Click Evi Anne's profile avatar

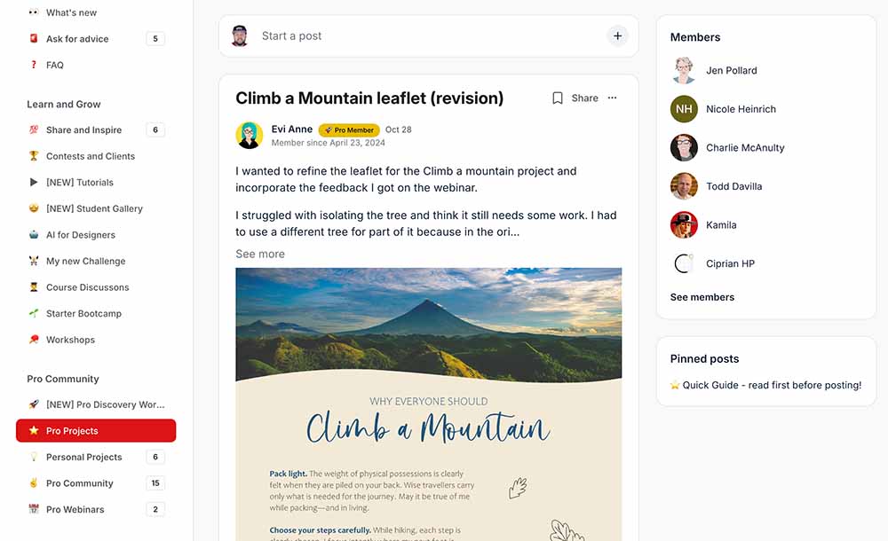coord(250,135)
